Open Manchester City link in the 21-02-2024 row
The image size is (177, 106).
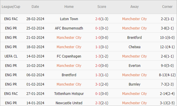69,37
